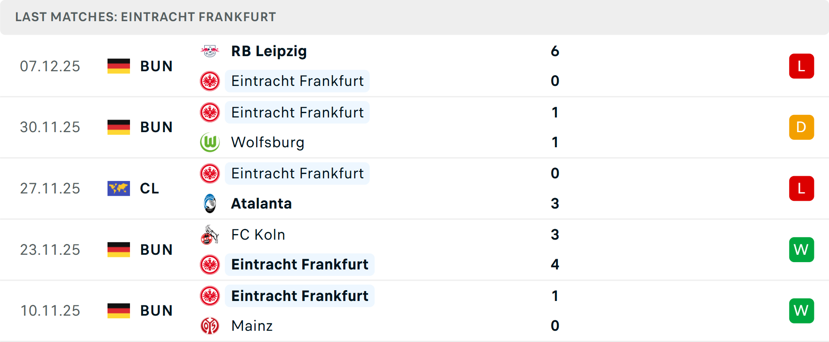
Task: Click the German flag beside the 07.12.25 match
Action: (x=118, y=66)
